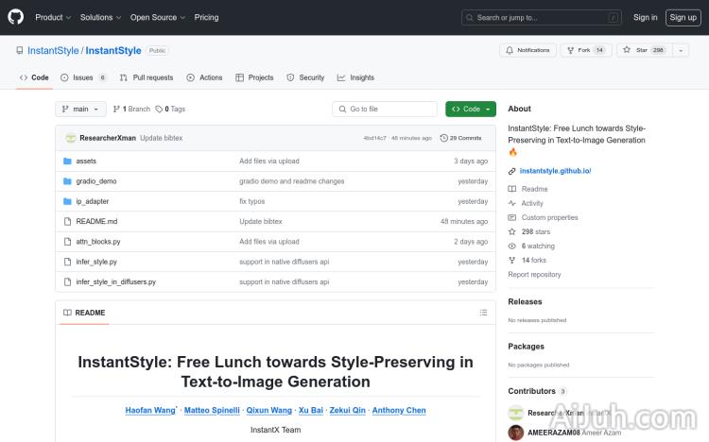Image resolution: width=709 pixels, height=442 pixels.
Task: Open the instantstyle.github.io link
Action: click(555, 171)
